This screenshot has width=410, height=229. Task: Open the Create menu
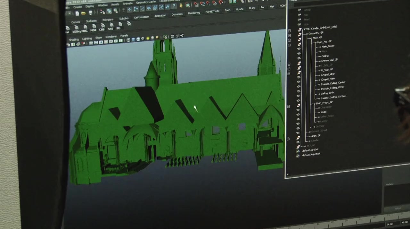point(78,7)
